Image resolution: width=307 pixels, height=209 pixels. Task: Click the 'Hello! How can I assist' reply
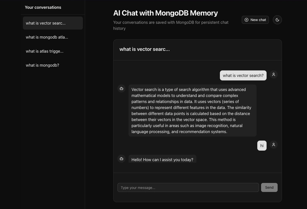click(x=162, y=159)
